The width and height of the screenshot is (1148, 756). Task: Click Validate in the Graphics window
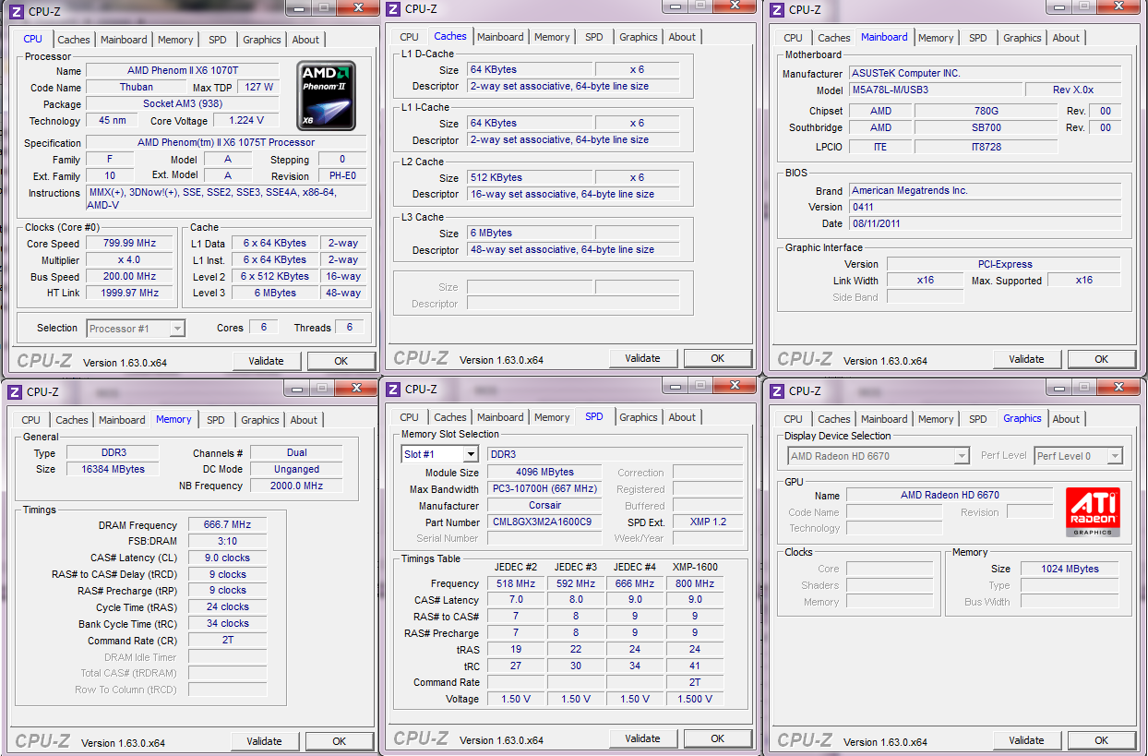pos(1026,740)
